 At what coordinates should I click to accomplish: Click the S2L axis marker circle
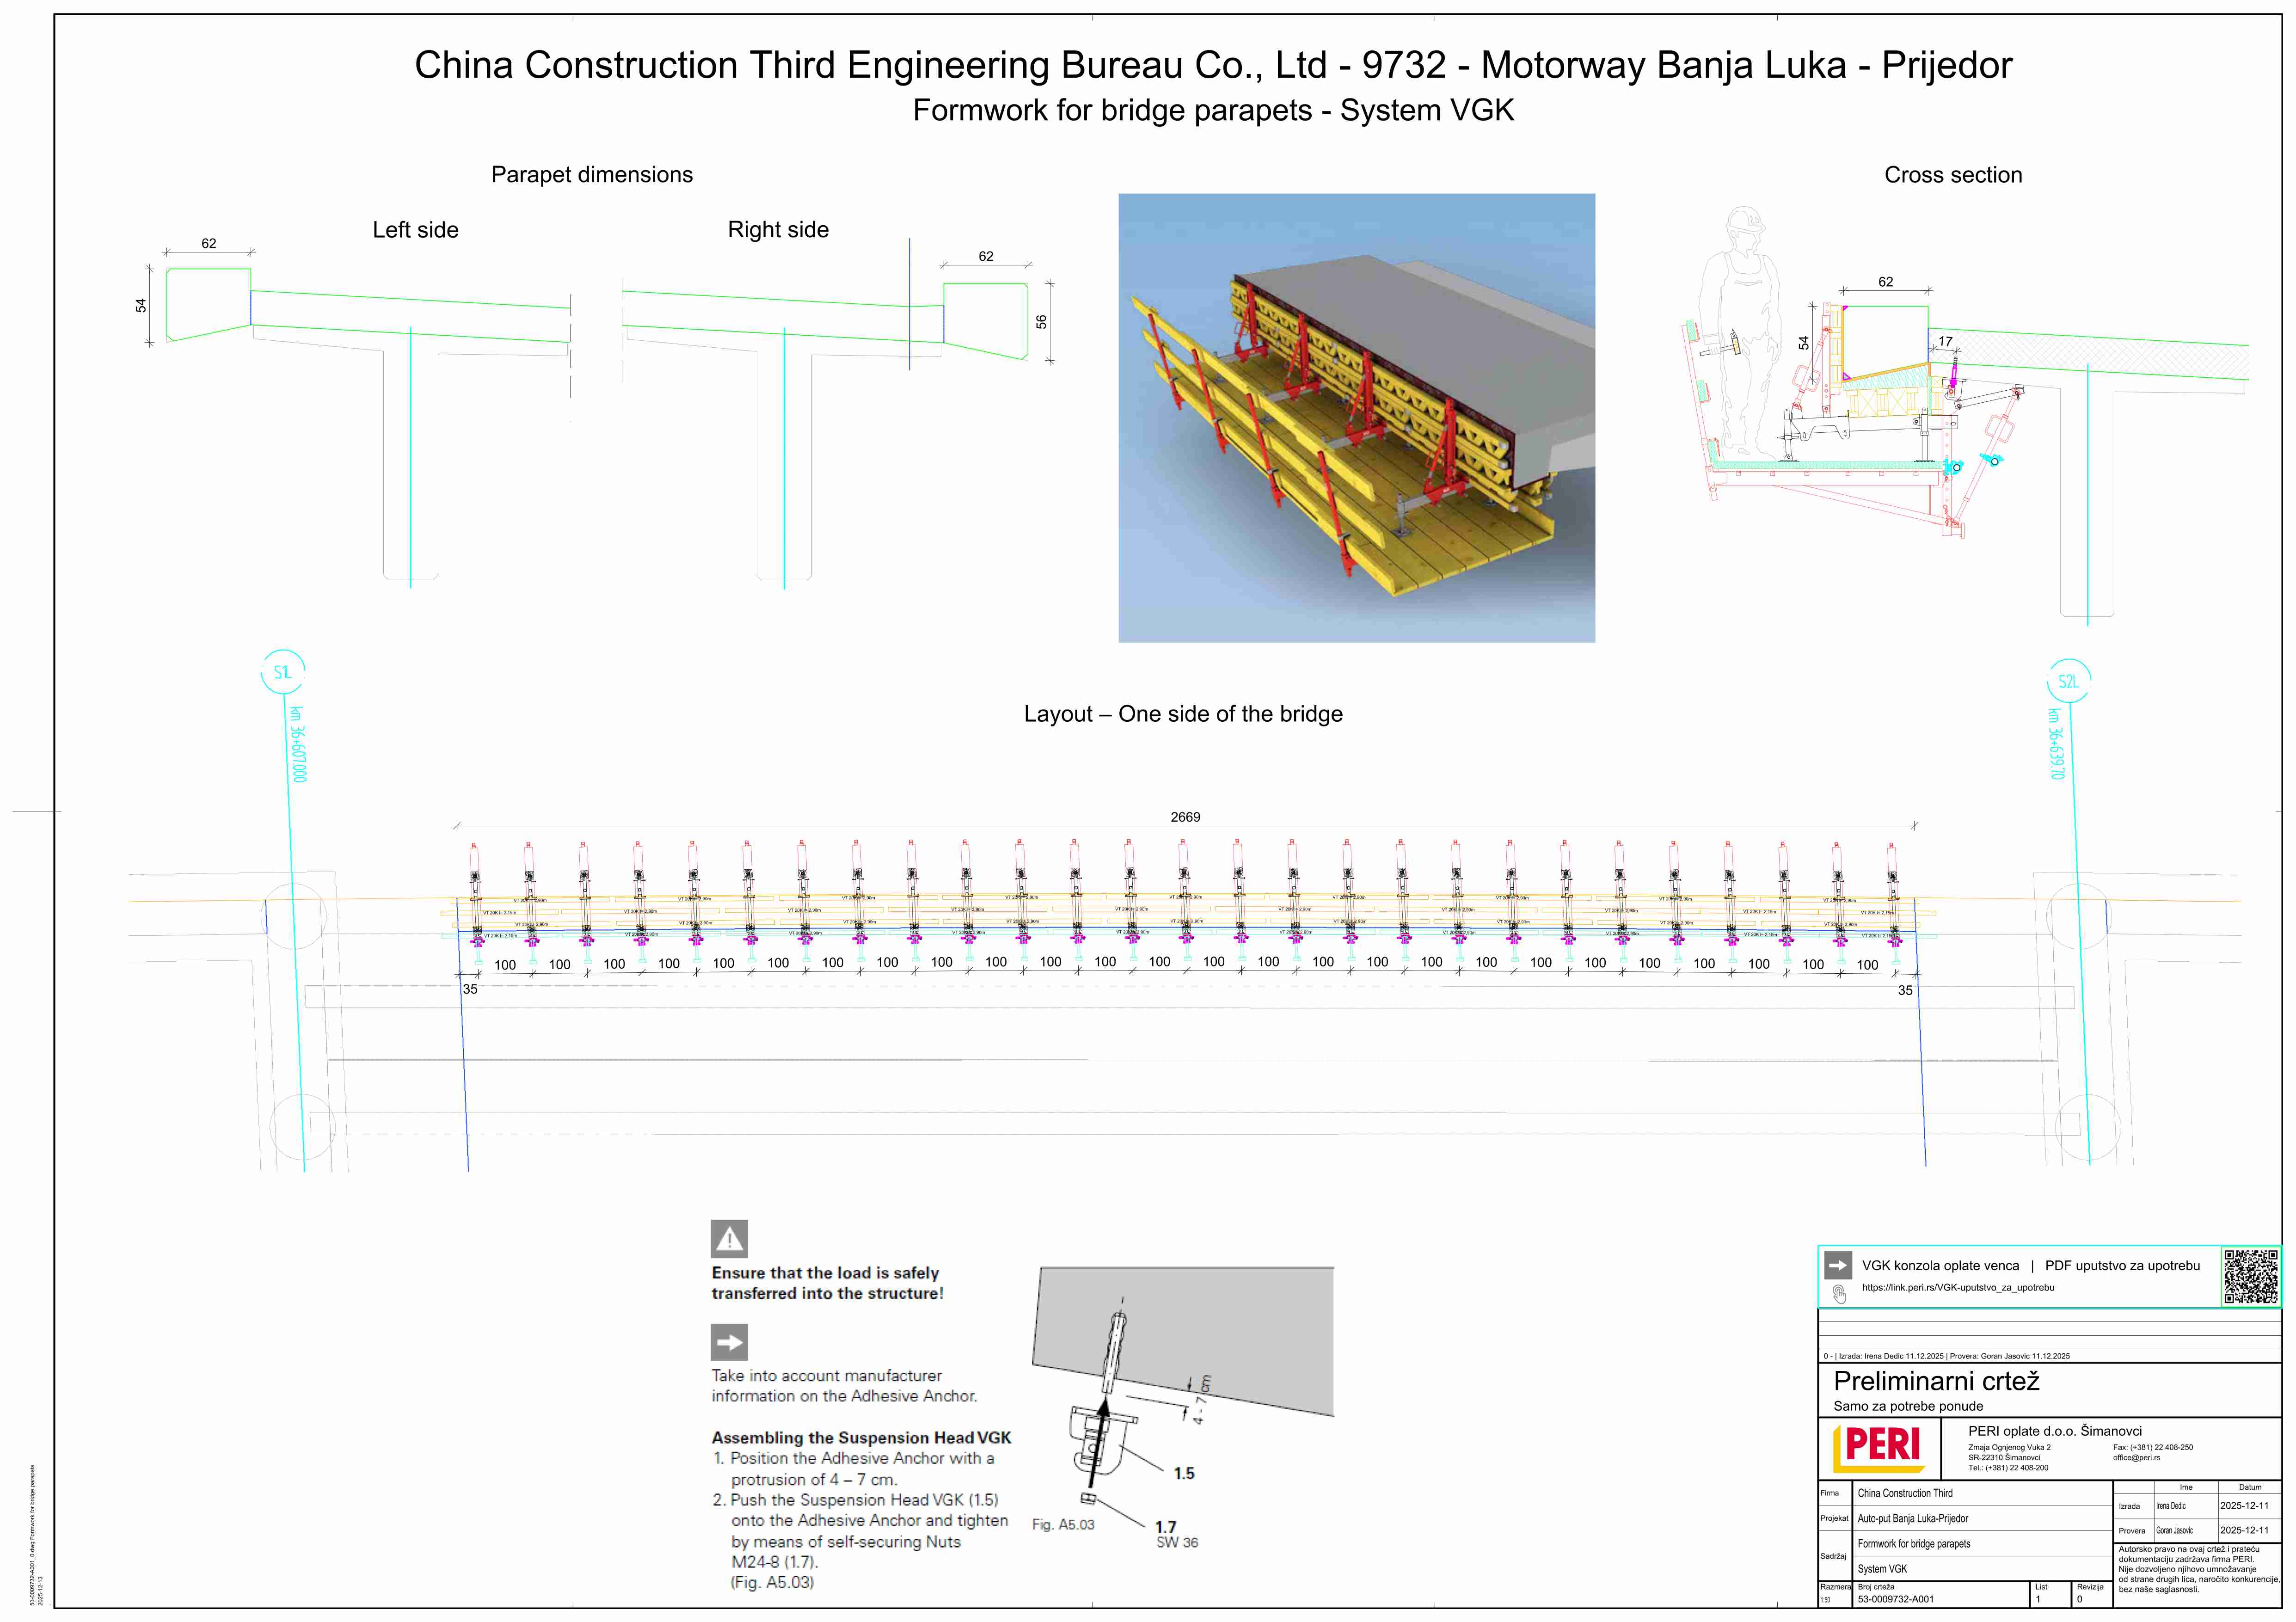(x=2068, y=682)
